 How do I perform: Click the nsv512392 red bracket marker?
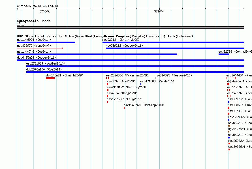click(x=229, y=90)
